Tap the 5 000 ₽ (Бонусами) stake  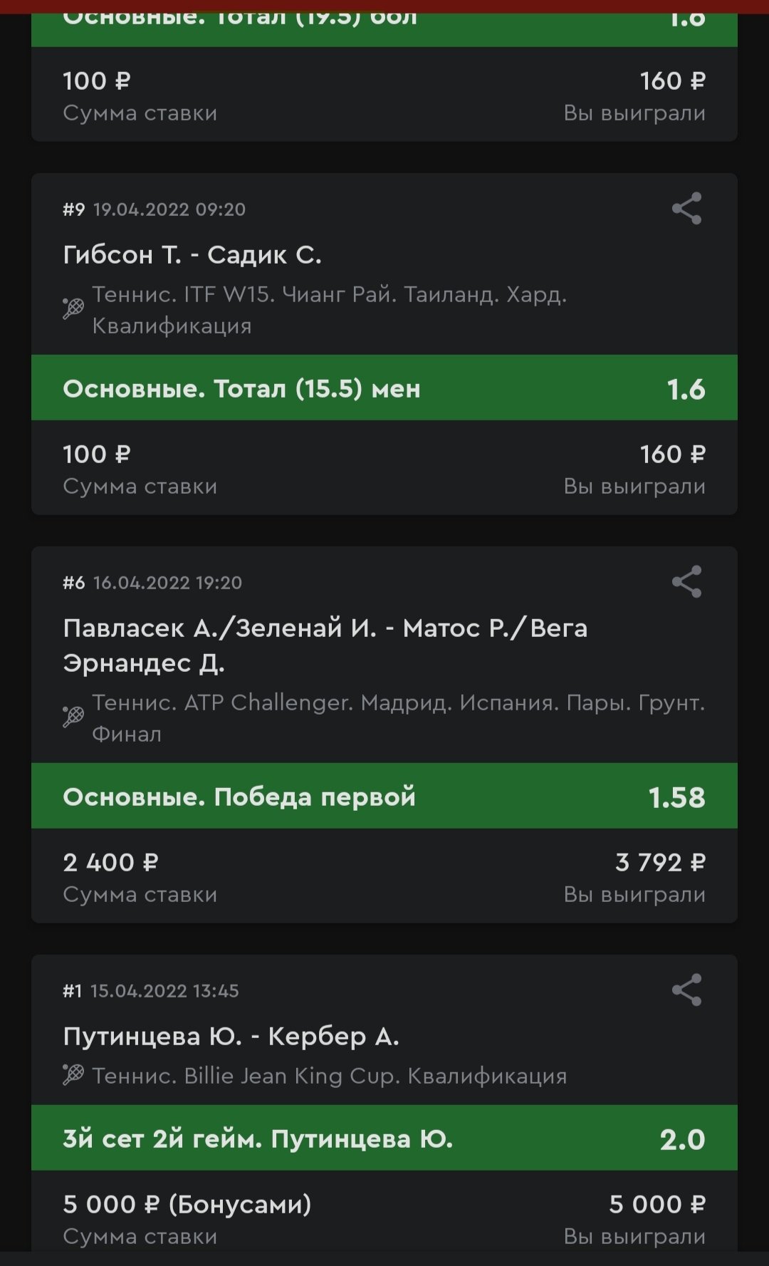pos(187,1205)
